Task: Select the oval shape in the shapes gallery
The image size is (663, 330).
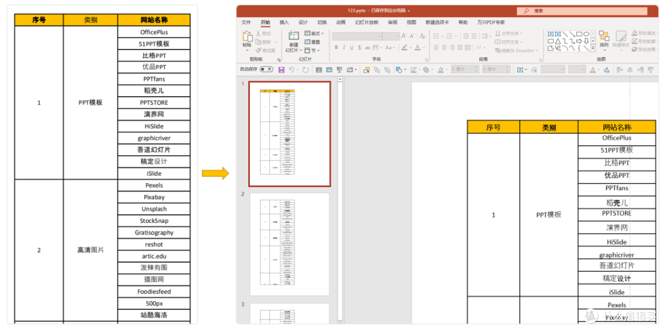Action: pyautogui.click(x=587, y=34)
